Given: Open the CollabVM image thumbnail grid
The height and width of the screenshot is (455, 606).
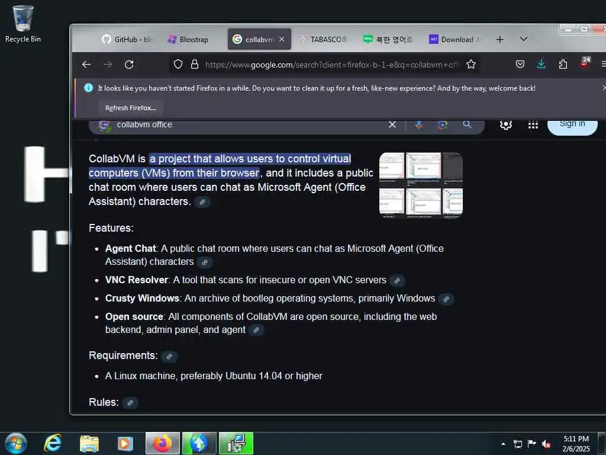Looking at the screenshot, I should click(x=421, y=185).
